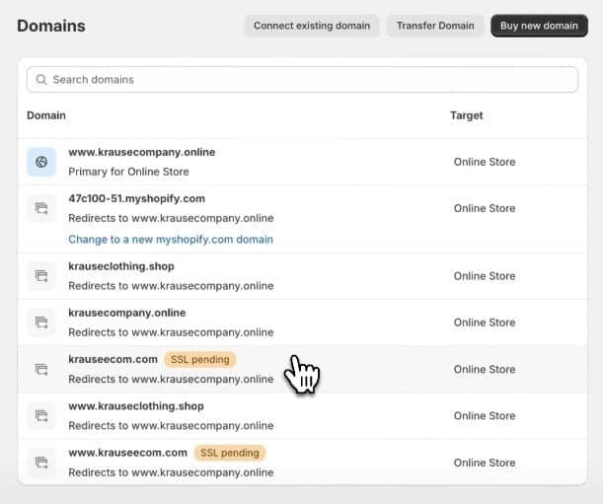Click redirect icon beside krauseecom.com
The height and width of the screenshot is (504, 603).
point(41,369)
